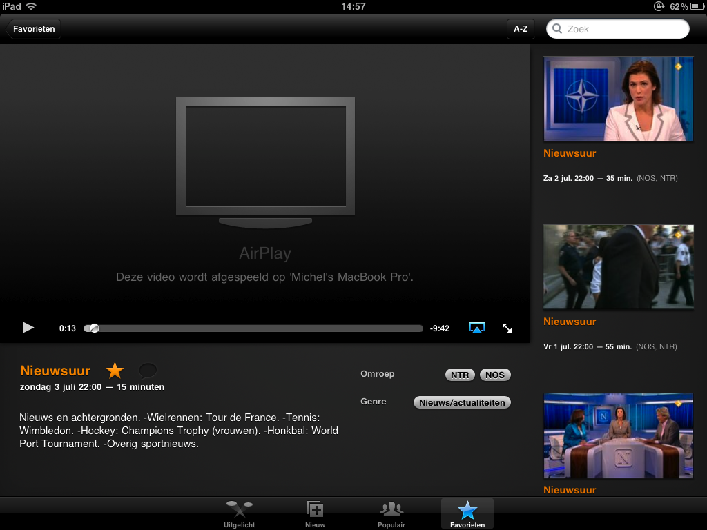Go back to Favorieten list

click(33, 29)
